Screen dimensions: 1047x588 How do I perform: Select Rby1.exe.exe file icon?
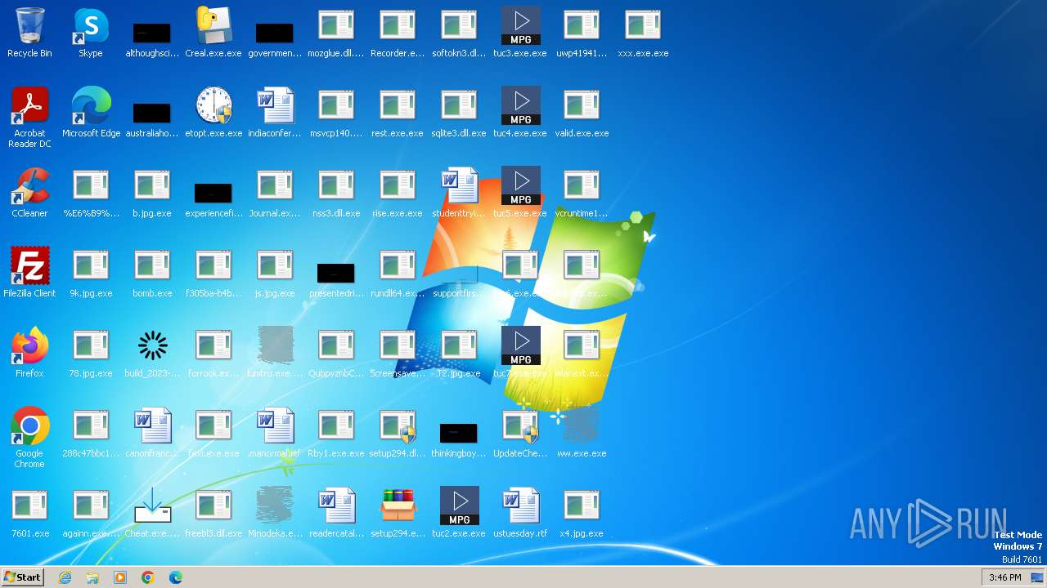point(336,426)
